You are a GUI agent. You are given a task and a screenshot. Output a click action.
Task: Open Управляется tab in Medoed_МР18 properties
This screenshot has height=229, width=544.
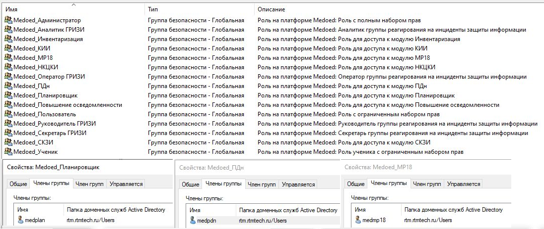464,184
